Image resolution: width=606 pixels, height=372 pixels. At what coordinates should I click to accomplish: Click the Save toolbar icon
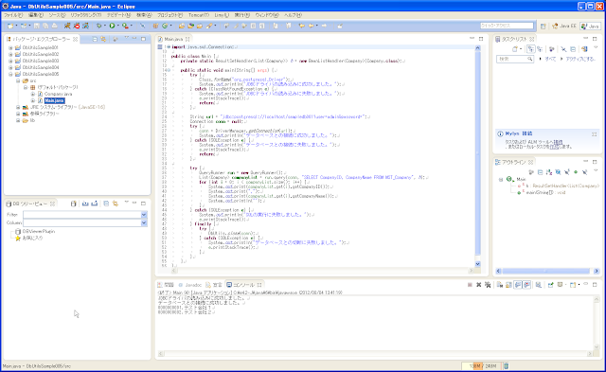pos(37,26)
